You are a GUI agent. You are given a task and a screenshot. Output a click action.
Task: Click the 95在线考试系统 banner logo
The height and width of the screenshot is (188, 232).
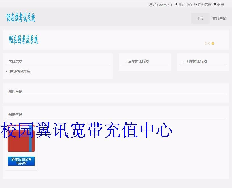tap(24, 40)
